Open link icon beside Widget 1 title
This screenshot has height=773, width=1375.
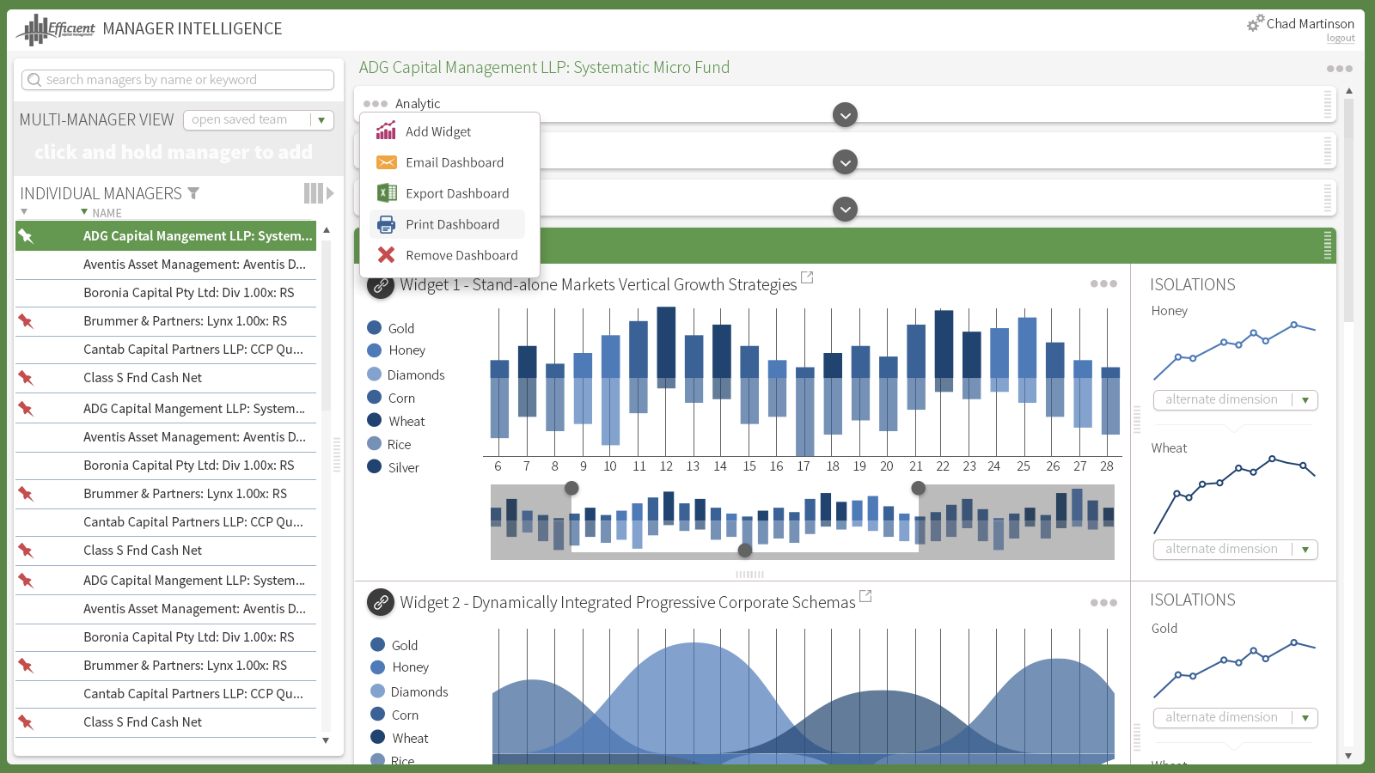click(381, 285)
